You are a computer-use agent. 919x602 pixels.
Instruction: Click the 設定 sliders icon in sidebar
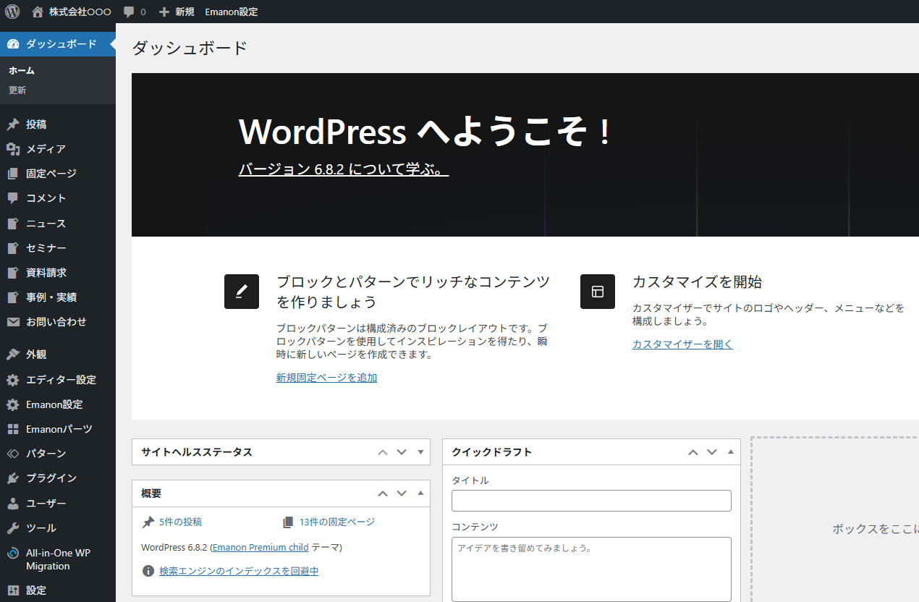click(x=13, y=590)
